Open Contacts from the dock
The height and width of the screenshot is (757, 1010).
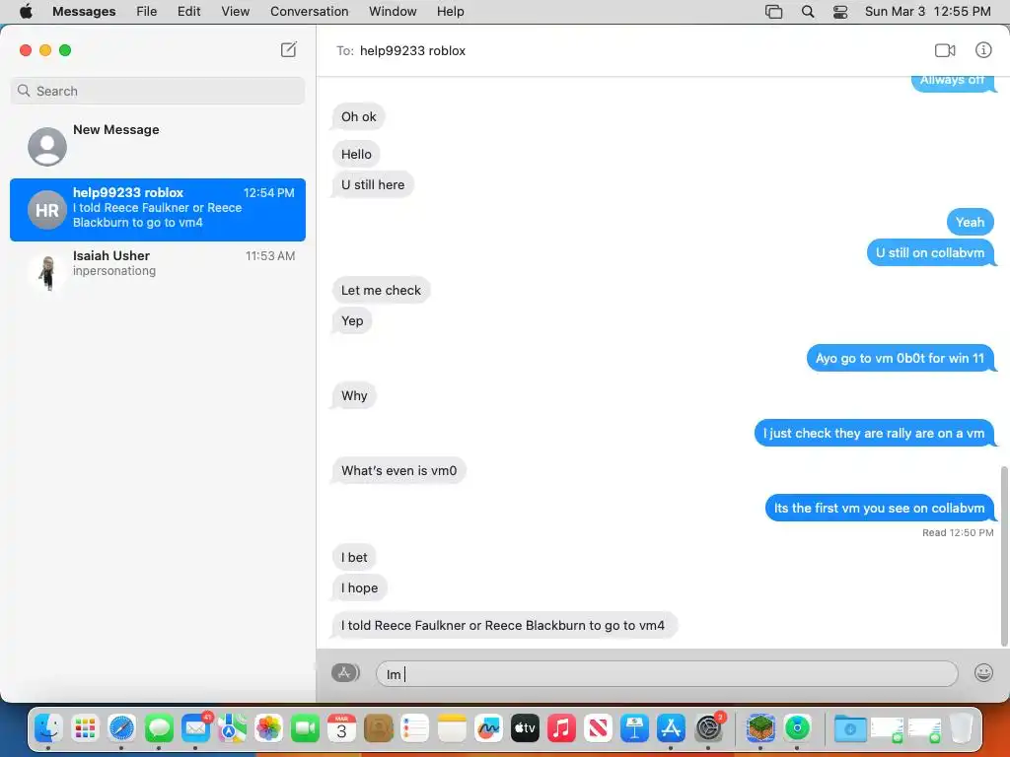tap(379, 728)
